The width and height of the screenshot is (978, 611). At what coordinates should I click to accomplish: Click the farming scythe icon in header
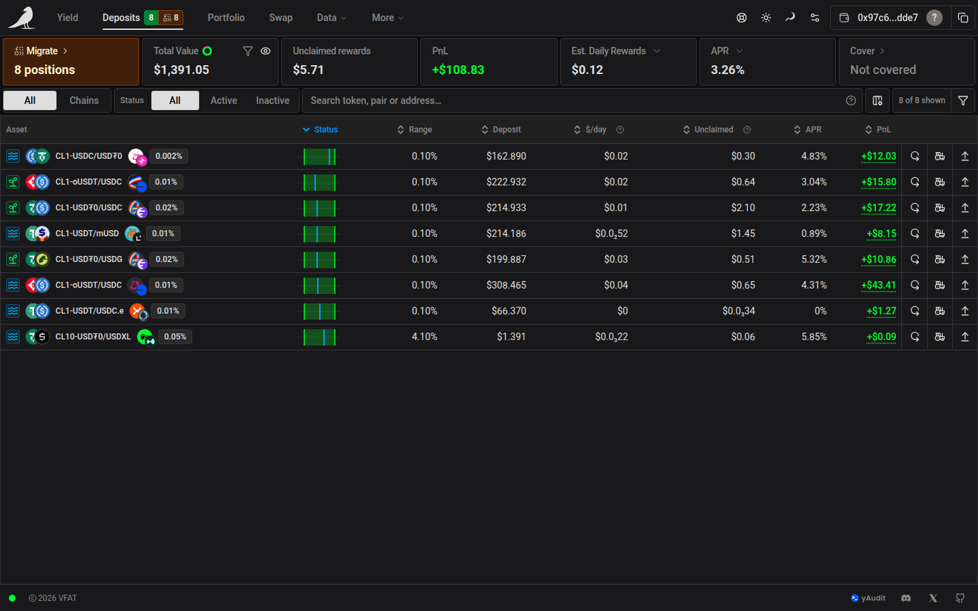click(790, 18)
